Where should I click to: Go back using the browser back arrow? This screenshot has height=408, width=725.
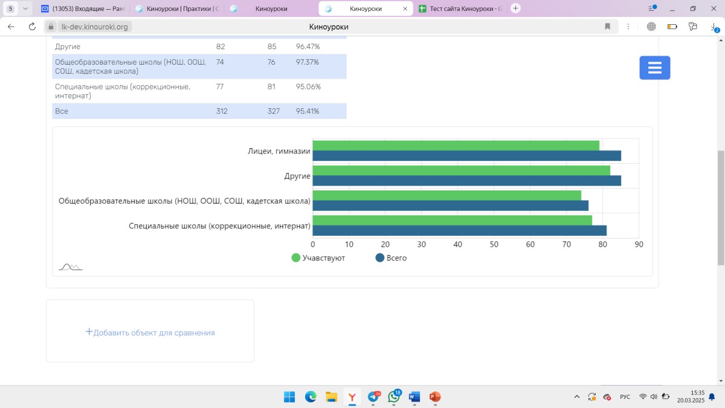pos(11,27)
